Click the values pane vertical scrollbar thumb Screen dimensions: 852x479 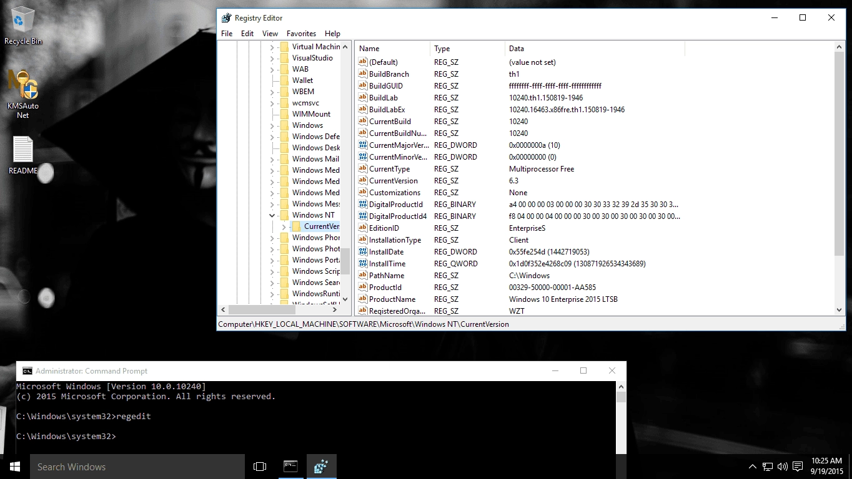[x=839, y=154]
